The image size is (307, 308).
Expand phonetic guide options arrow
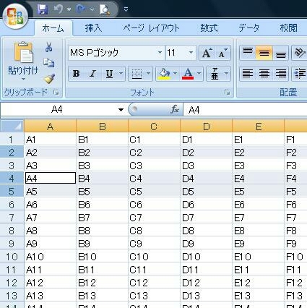226,74
